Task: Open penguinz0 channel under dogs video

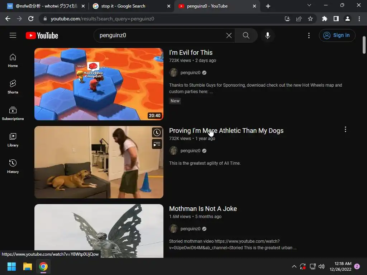Action: 190,151
